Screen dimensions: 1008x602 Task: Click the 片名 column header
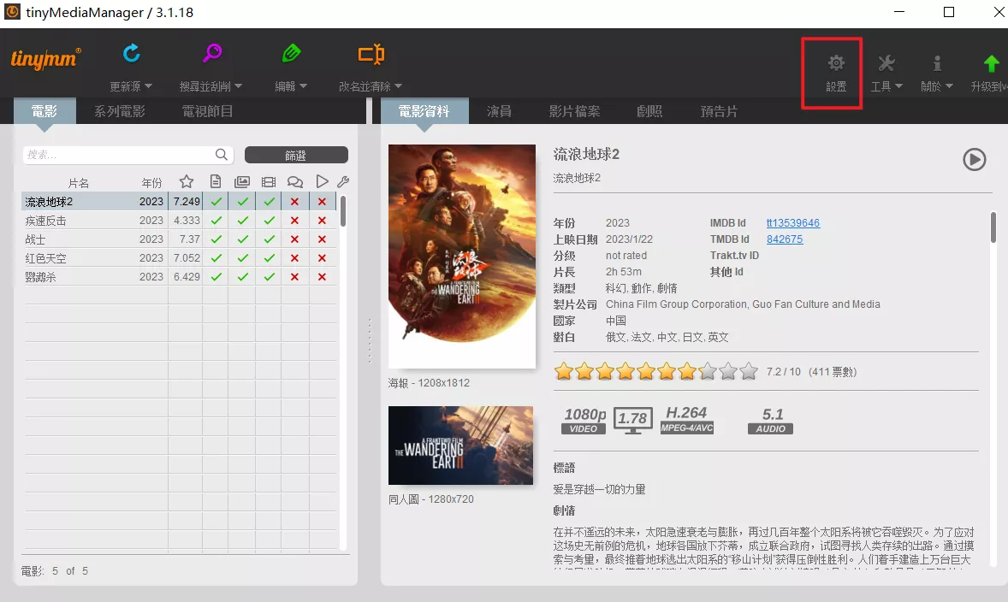coord(79,182)
